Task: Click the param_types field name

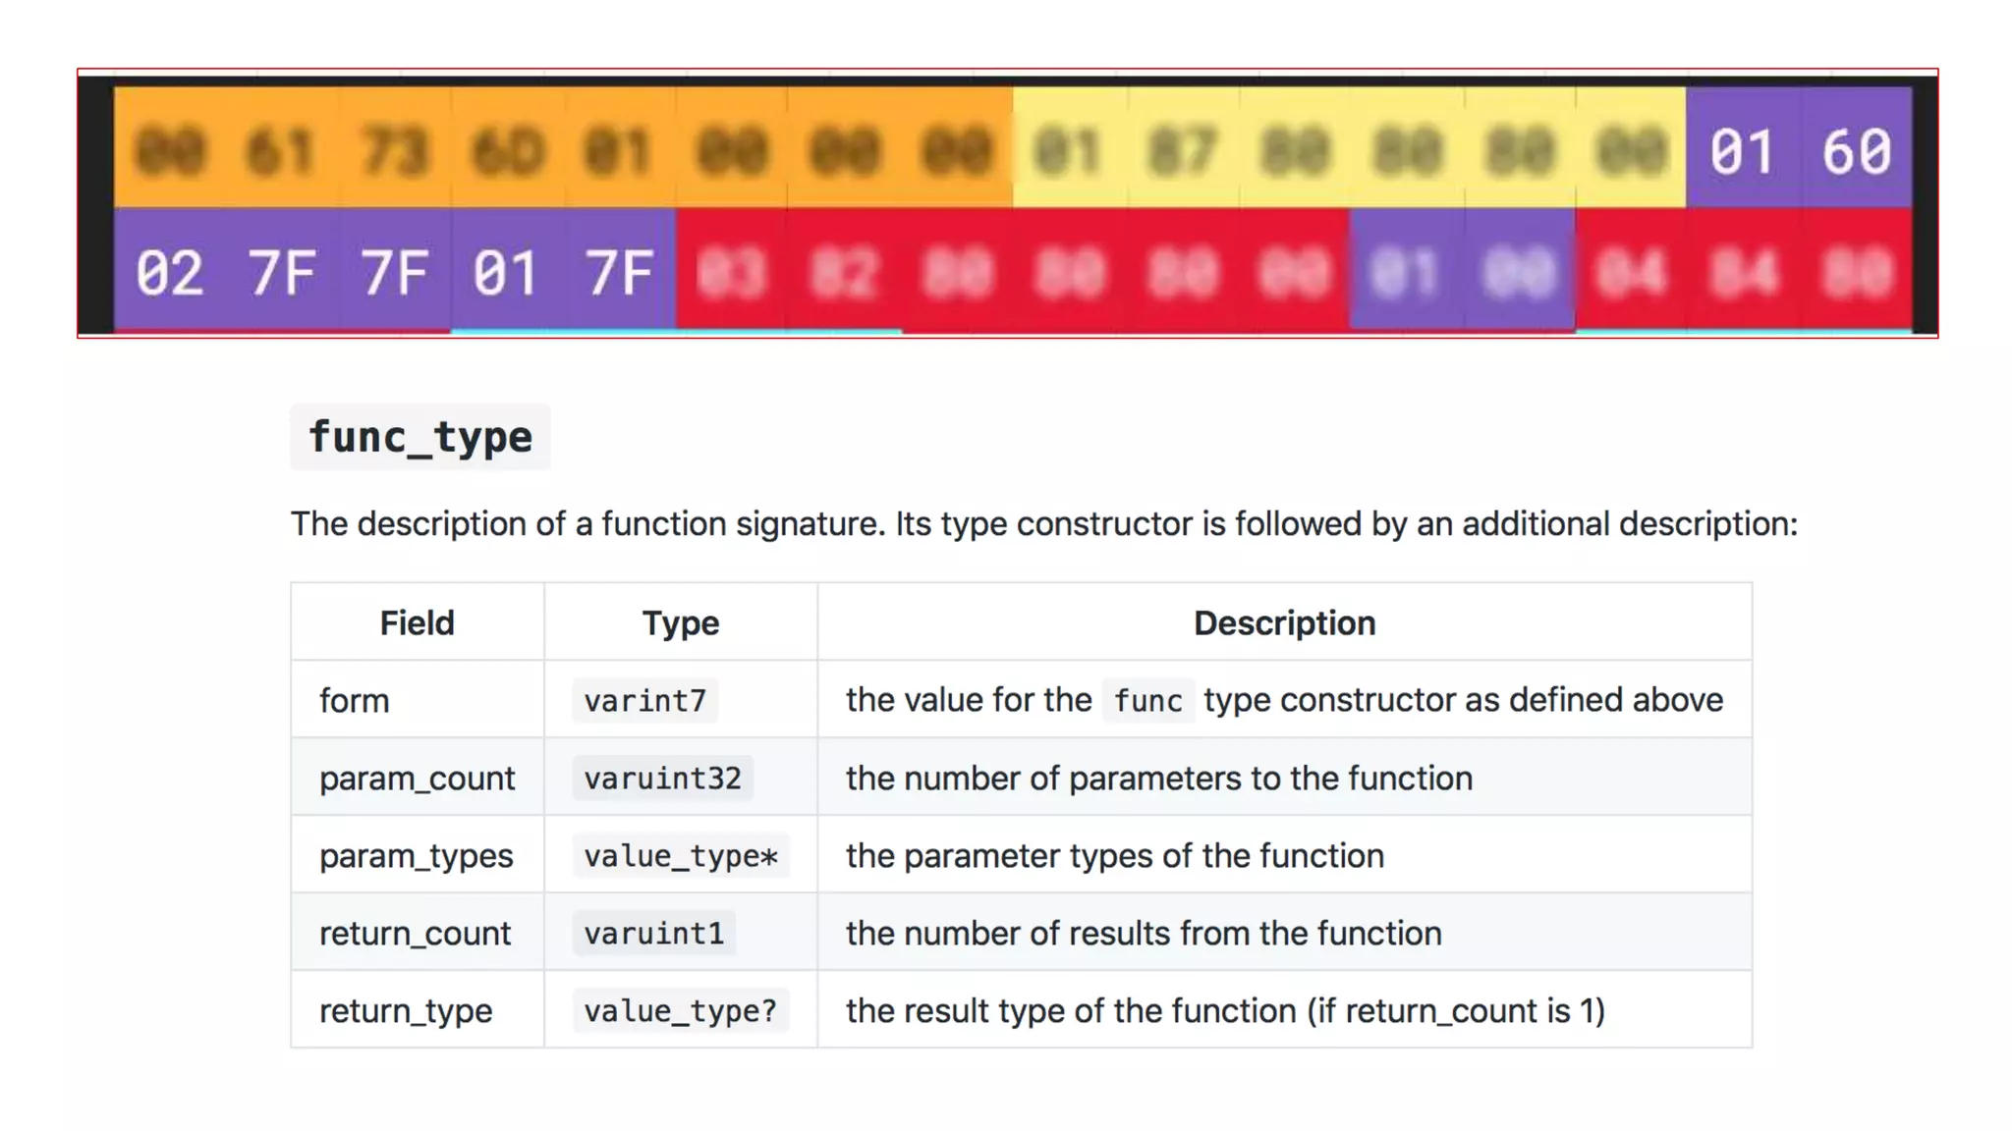Action: tap(416, 855)
